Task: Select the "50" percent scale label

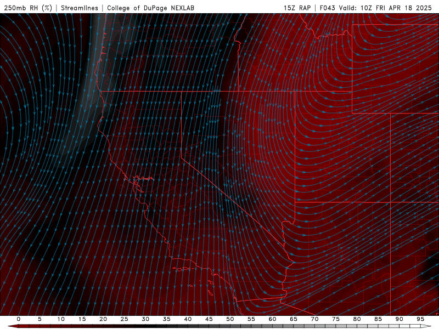Action: point(230,319)
